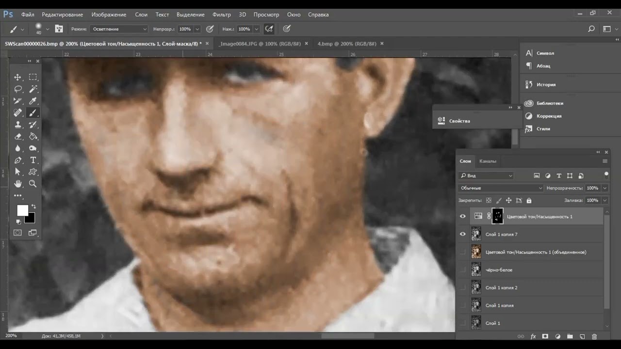Select the Move tool

coord(17,77)
